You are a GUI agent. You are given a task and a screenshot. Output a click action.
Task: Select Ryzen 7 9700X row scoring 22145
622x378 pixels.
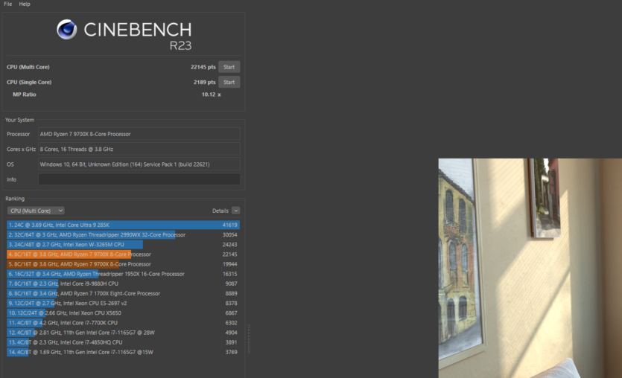(123, 254)
